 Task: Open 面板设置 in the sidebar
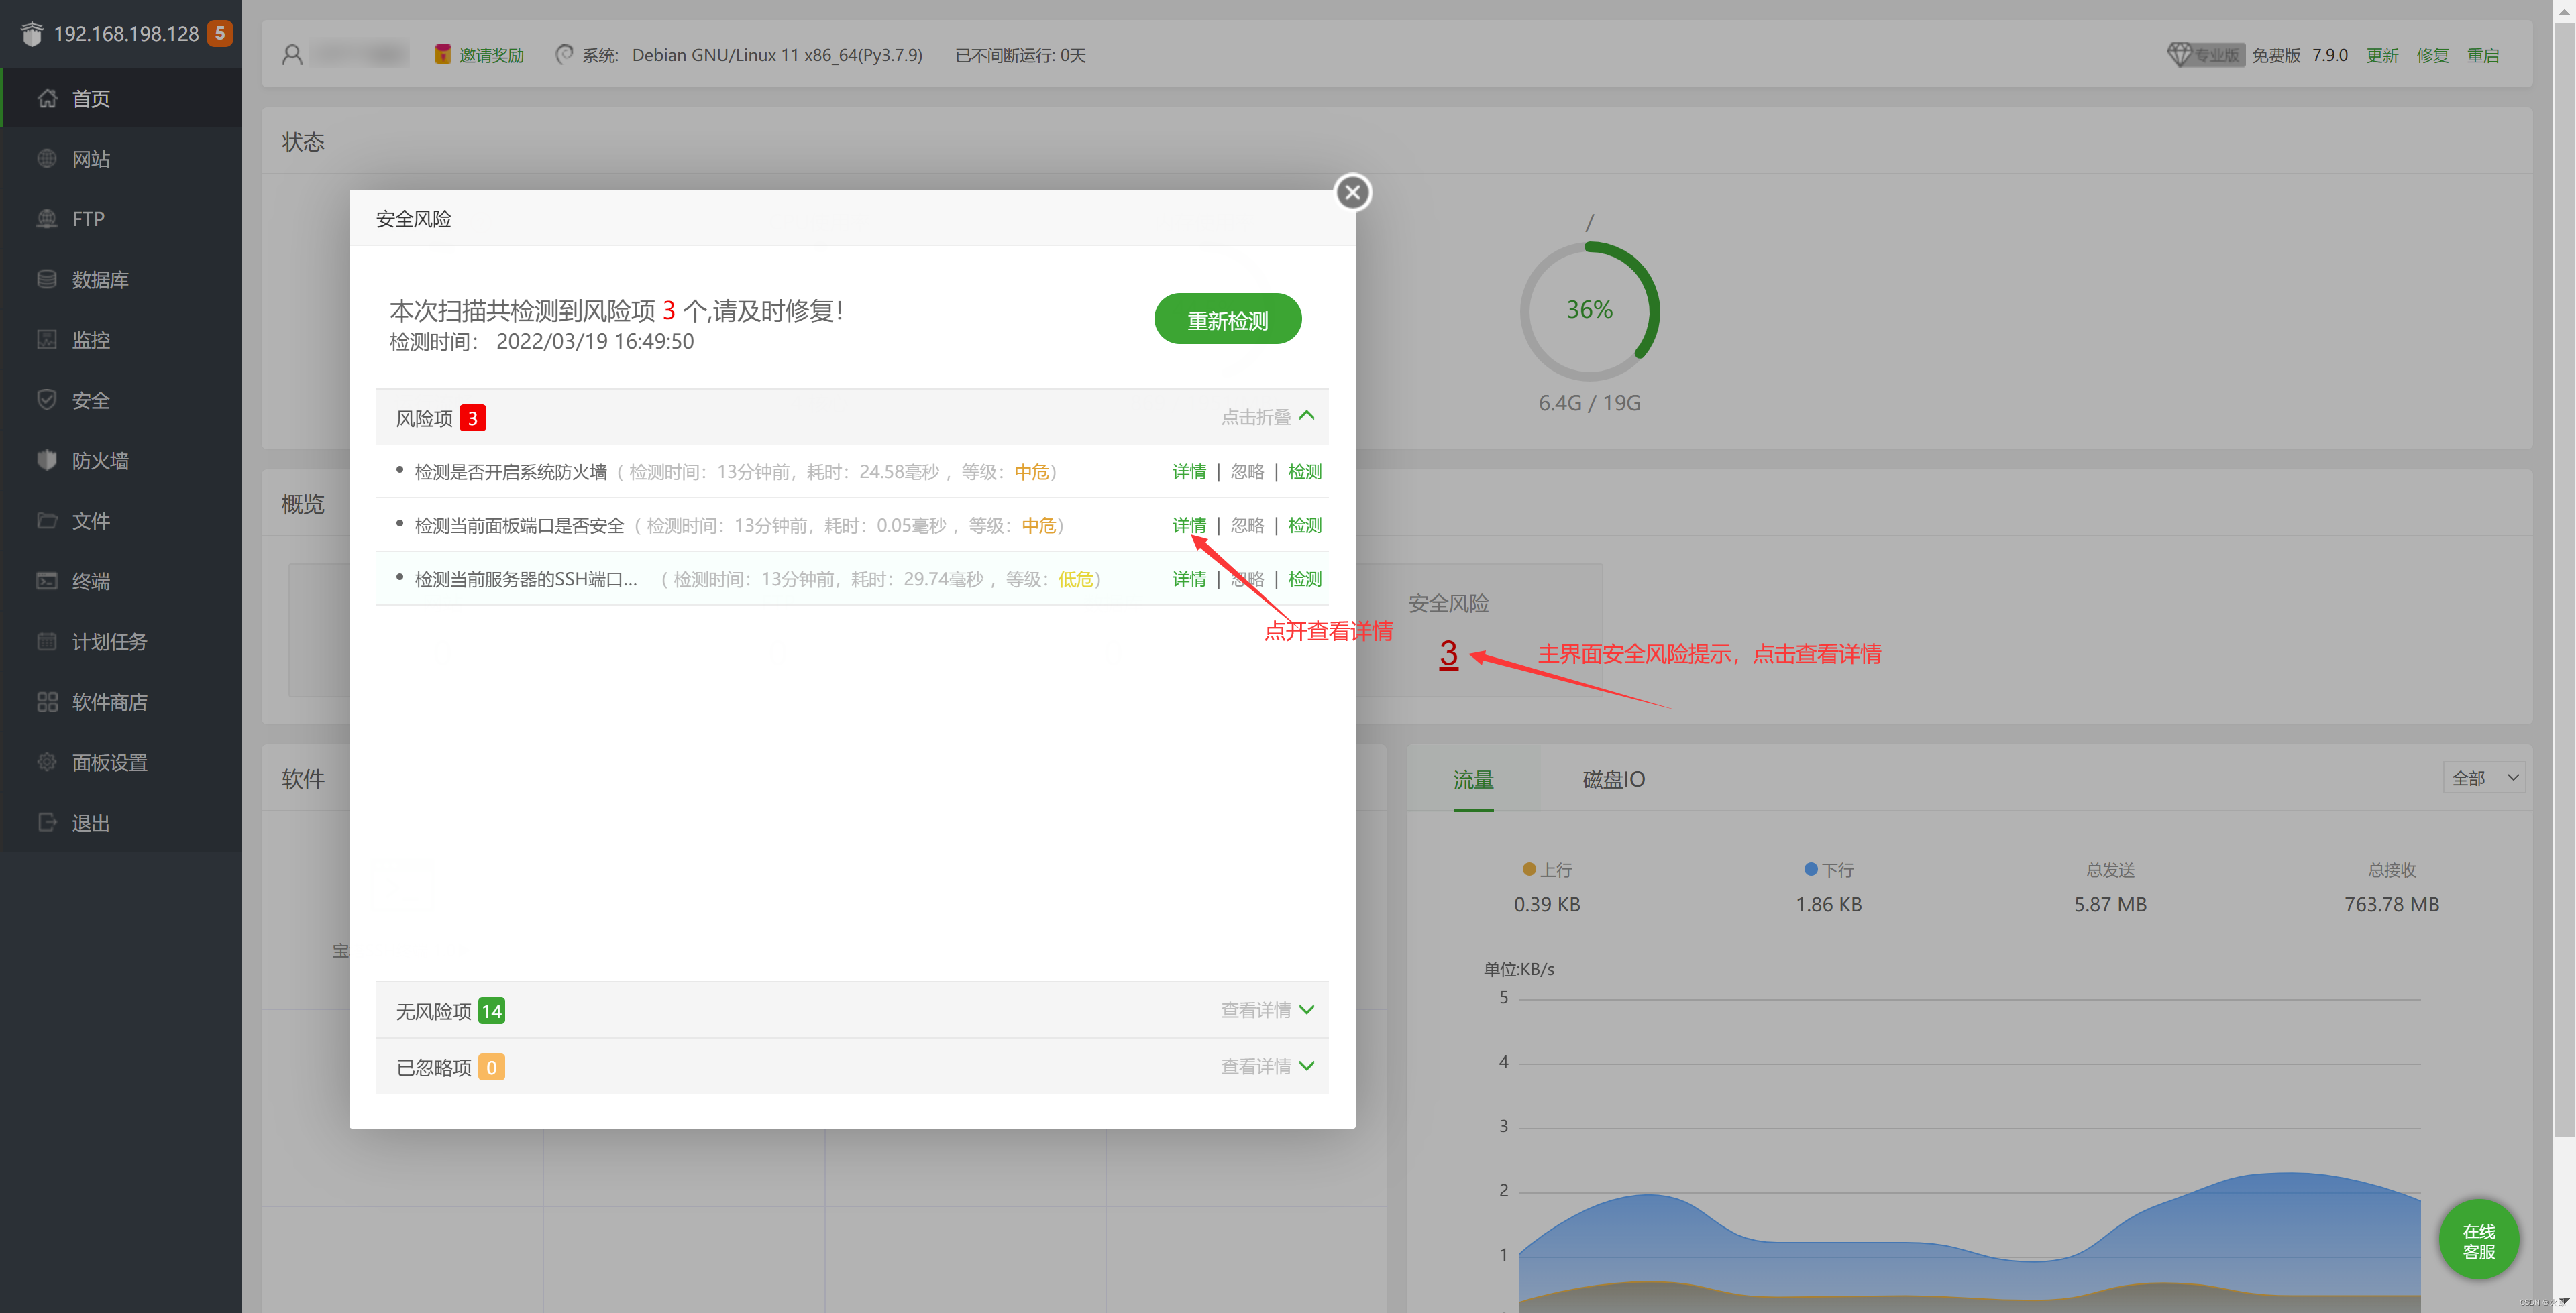click(x=121, y=761)
